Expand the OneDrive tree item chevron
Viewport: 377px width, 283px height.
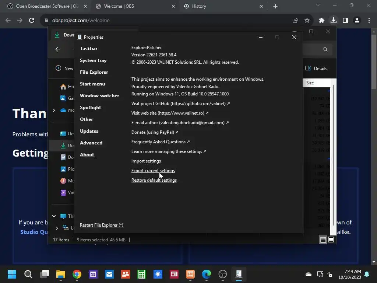pyautogui.click(x=54, y=110)
